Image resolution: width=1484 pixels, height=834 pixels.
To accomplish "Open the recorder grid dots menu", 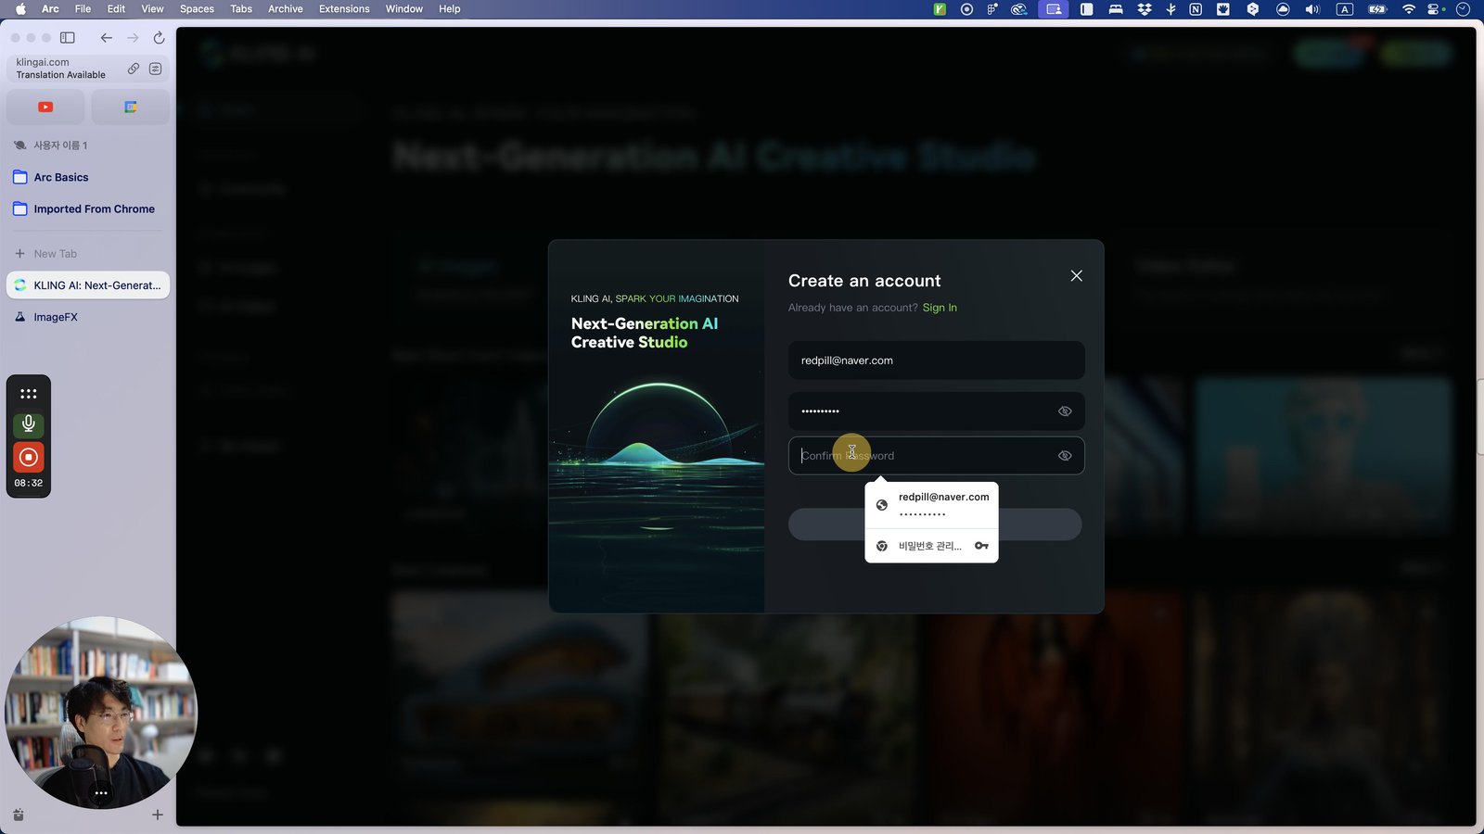I will point(29,393).
